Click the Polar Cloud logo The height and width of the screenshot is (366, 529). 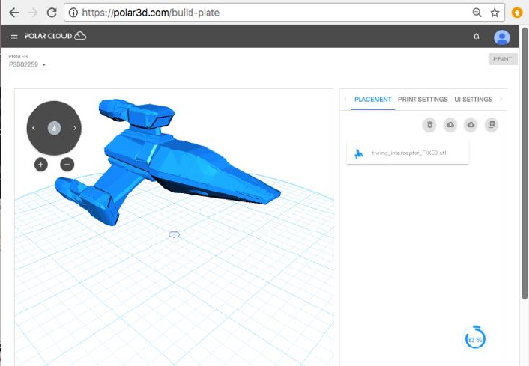(55, 36)
